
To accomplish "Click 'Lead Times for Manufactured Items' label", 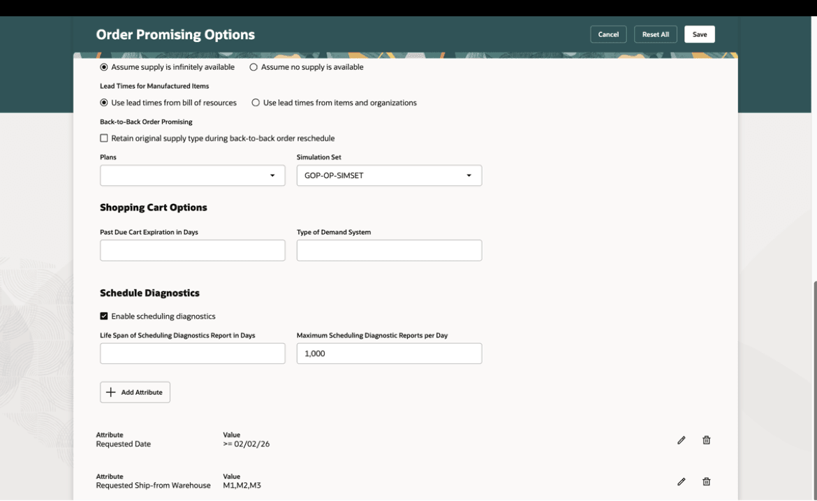I will 154,86.
